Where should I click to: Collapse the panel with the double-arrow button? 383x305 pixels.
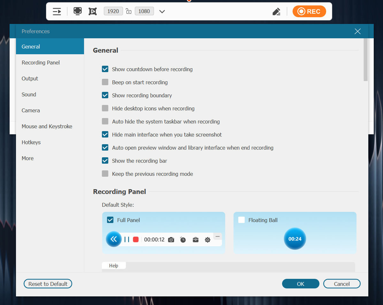coord(114,239)
